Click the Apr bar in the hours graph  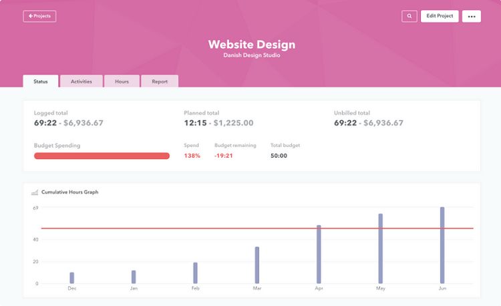pos(319,255)
